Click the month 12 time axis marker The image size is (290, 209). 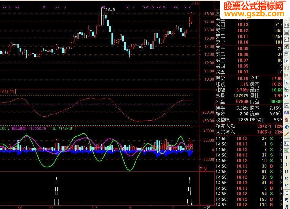(95, 207)
